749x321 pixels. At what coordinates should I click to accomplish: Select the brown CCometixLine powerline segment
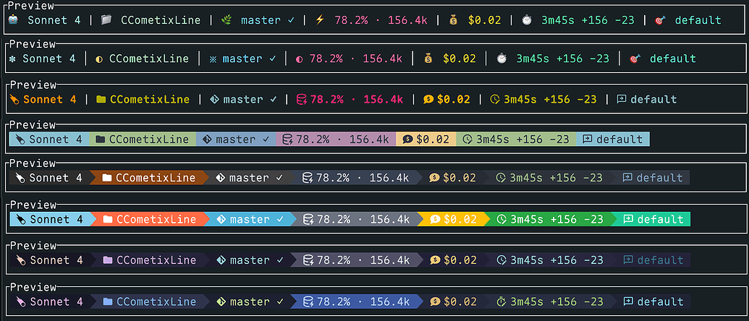[148, 178]
